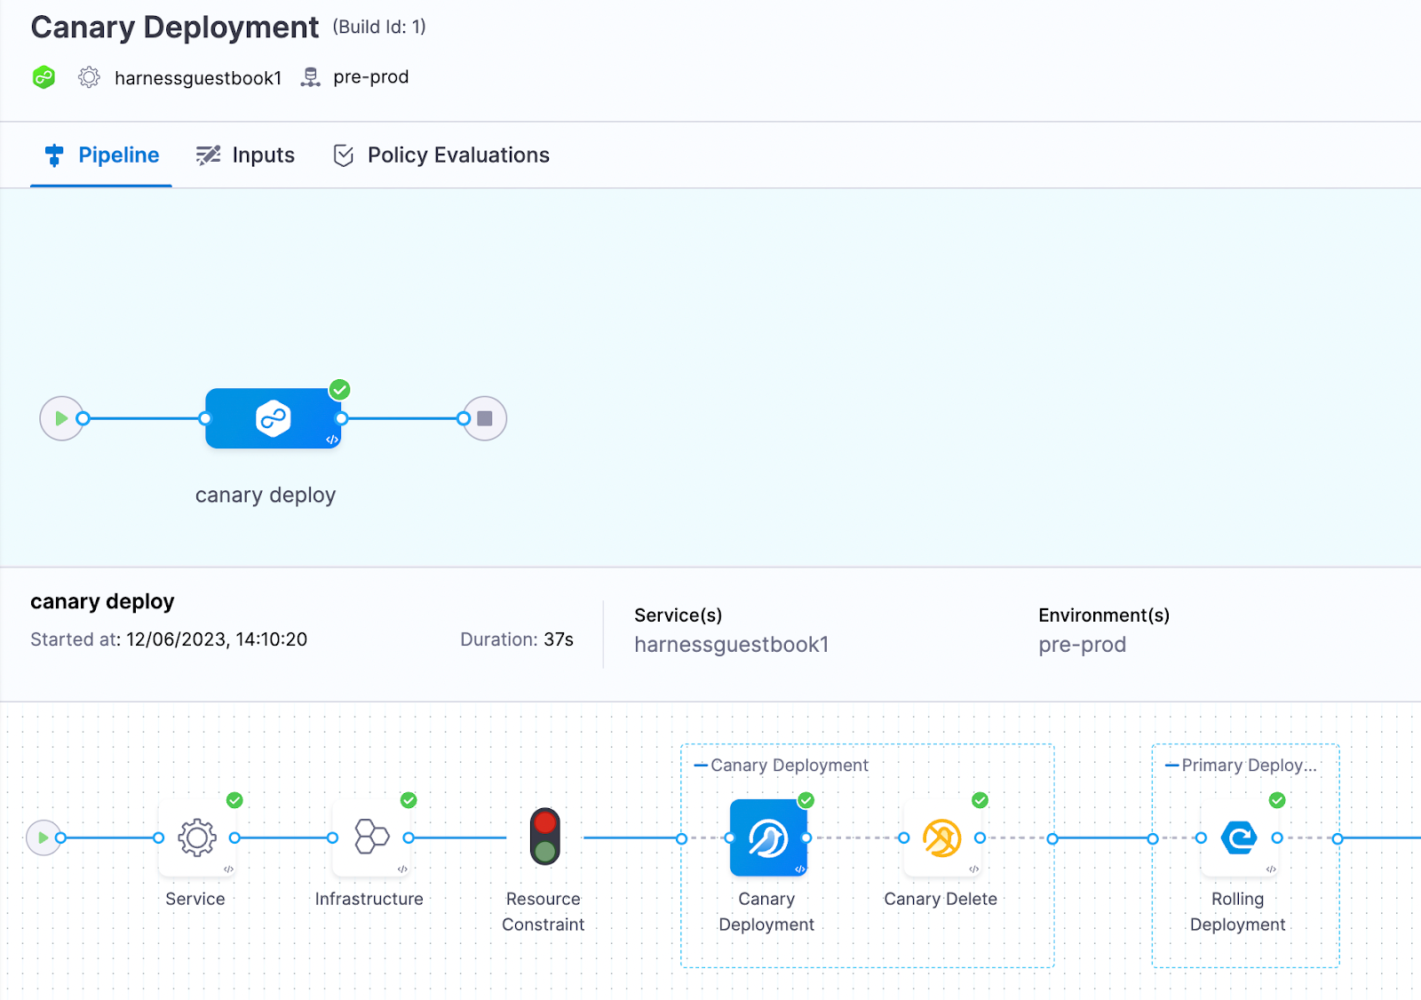Click the success checkmark on Canary Delete step
This screenshot has width=1421, height=1000.
coord(980,800)
